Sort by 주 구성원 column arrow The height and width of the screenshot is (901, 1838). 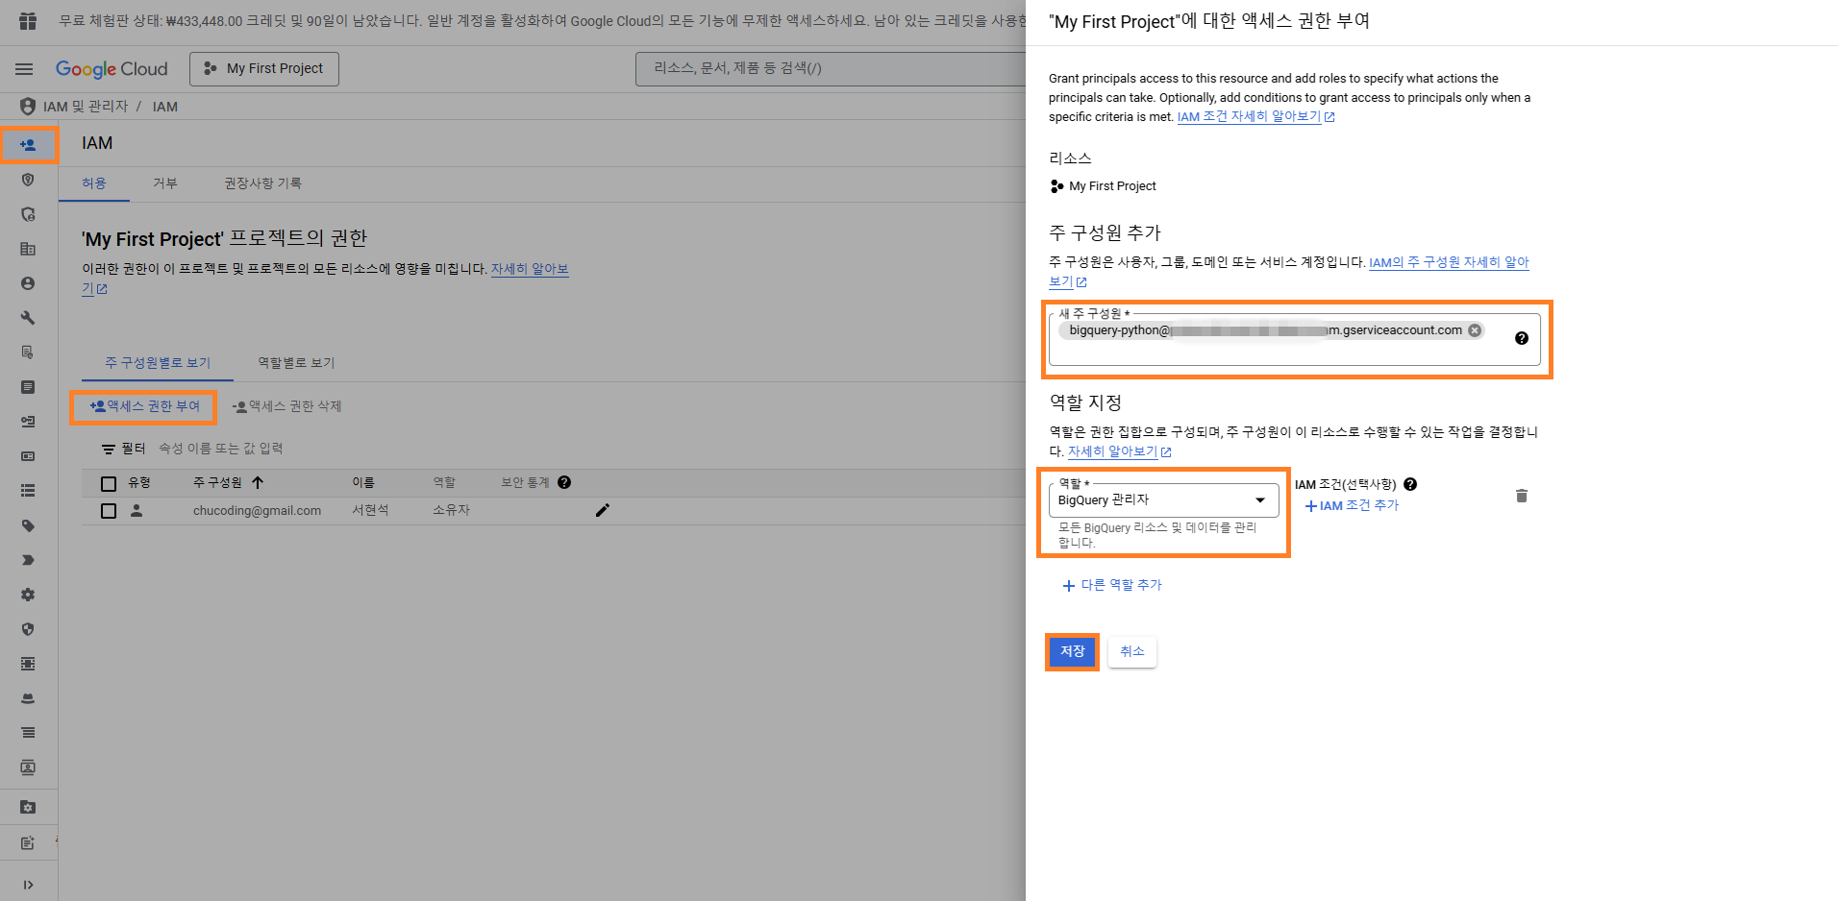(x=258, y=482)
